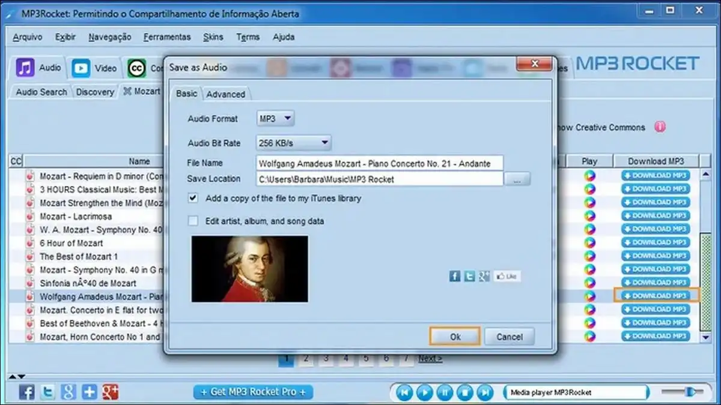The width and height of the screenshot is (721, 405).
Task: Share via Facebook icon in Save dialog
Action: click(455, 277)
